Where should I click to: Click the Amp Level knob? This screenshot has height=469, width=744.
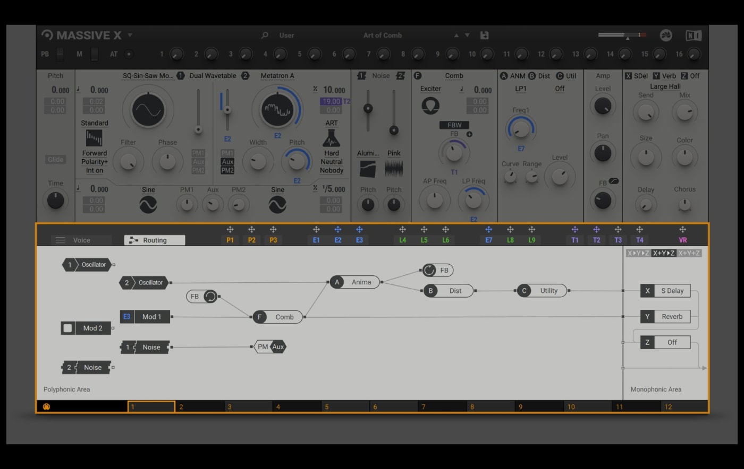[603, 106]
